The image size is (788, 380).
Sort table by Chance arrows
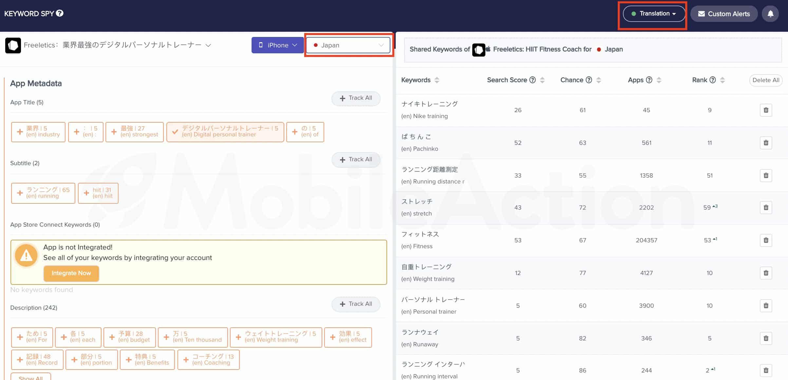598,80
